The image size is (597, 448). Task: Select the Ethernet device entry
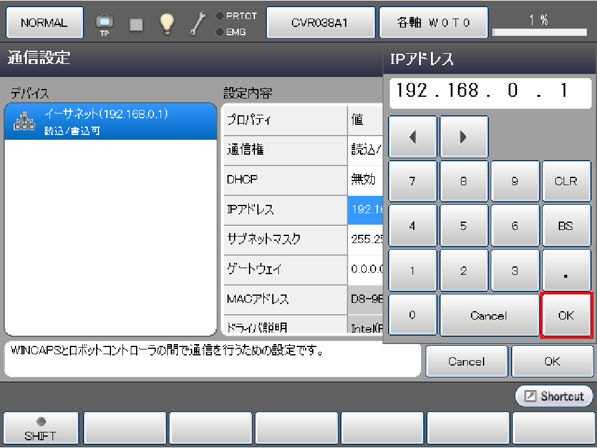pyautogui.click(x=110, y=121)
